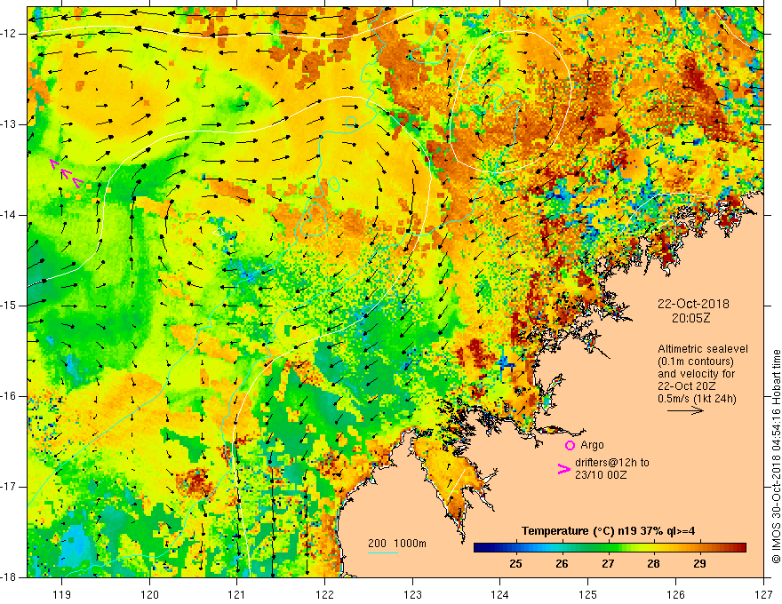
Task: Click the 'Argo' legend label
Action: point(592,445)
